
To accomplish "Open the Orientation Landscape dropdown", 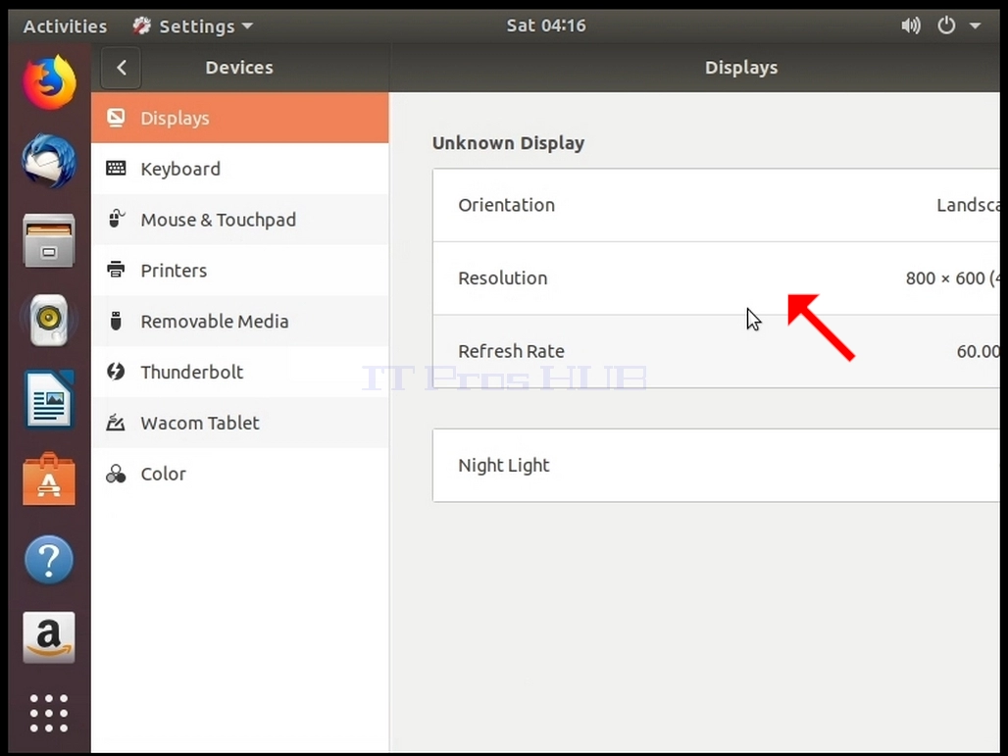I will pyautogui.click(x=716, y=205).
